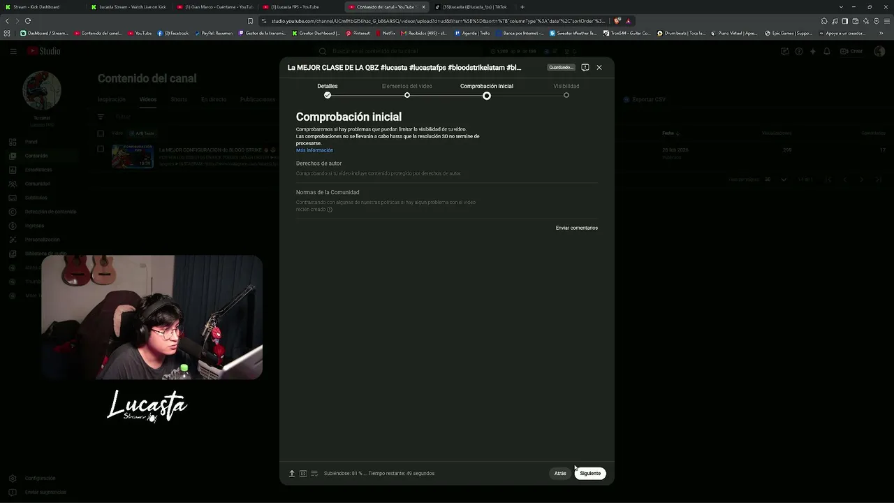Switch to the Stream - Kick Dashboard tab

click(43, 7)
